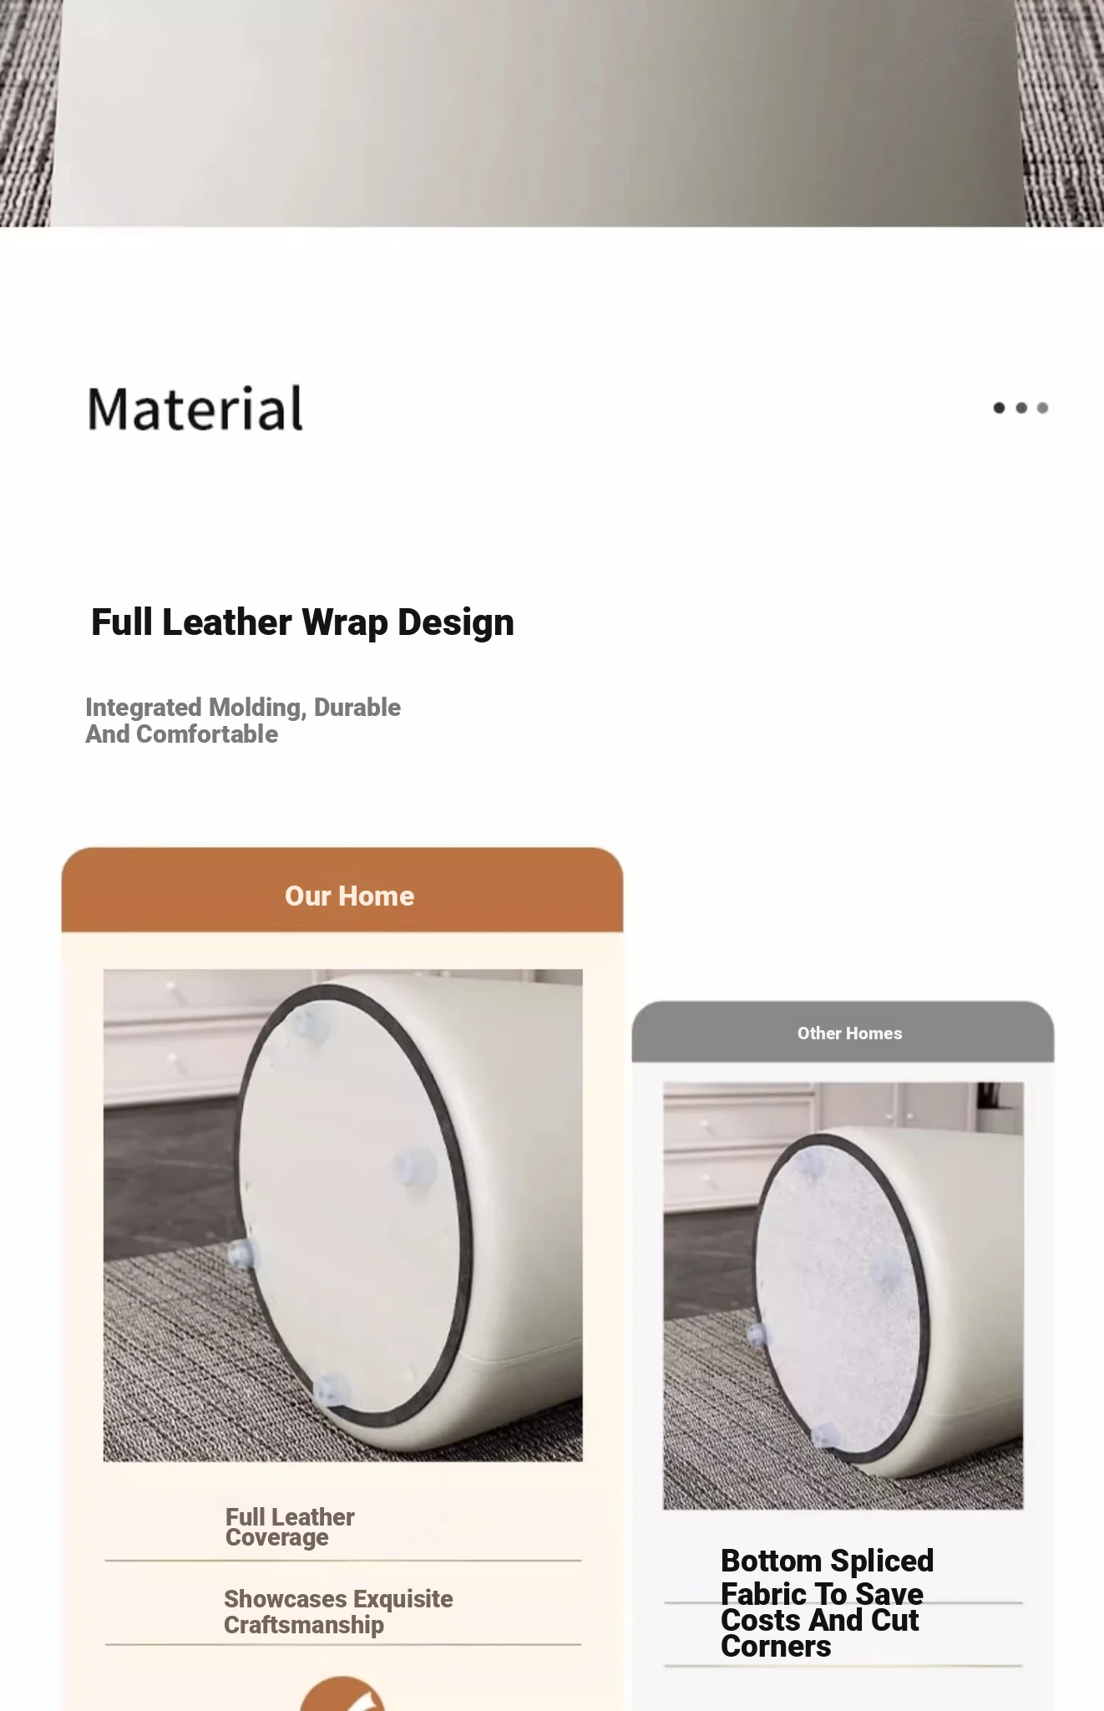
Task: Click the Material section heading
Action: point(195,409)
